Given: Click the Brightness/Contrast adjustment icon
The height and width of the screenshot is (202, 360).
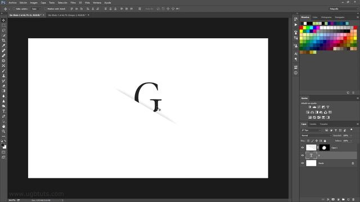Looking at the screenshot, I should click(x=310, y=107).
